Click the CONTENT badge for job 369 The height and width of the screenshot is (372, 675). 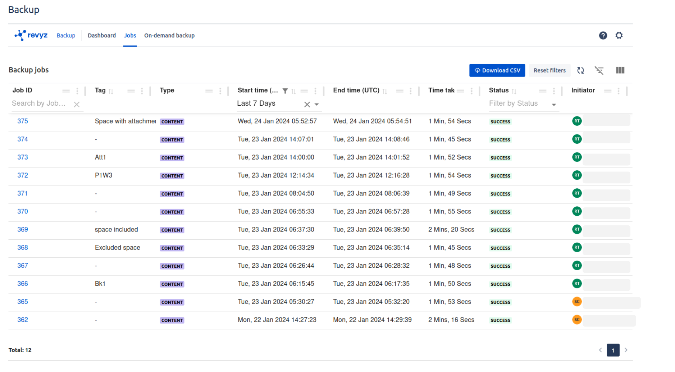172,230
